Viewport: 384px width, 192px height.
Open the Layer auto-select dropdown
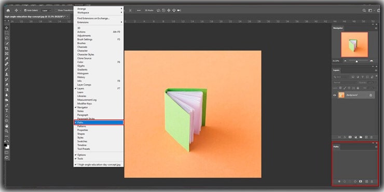[46, 10]
